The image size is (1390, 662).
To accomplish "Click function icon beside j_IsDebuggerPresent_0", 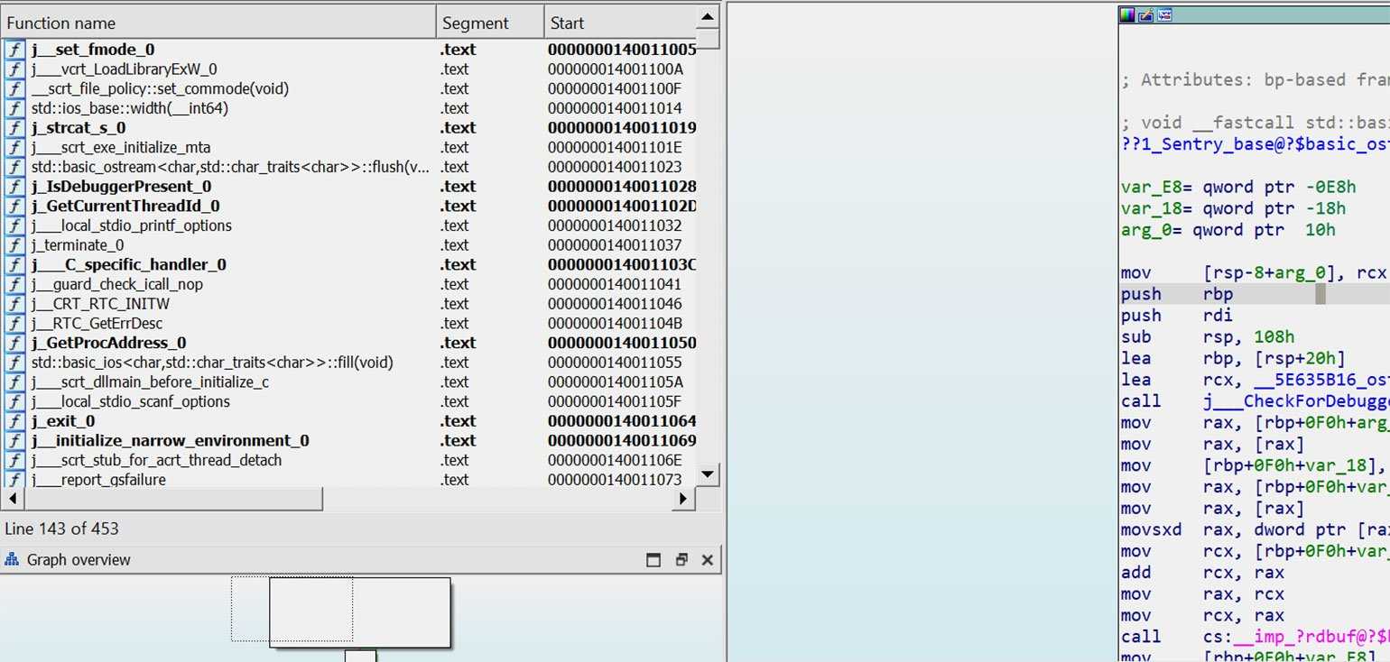I will pyautogui.click(x=14, y=187).
